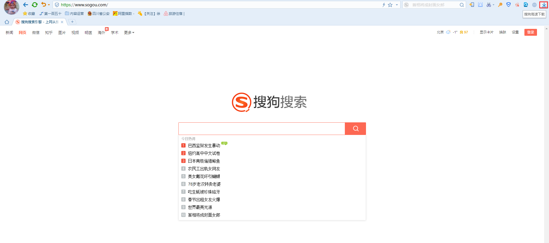
Task: Select the 网页 category
Action: pyautogui.click(x=23, y=33)
